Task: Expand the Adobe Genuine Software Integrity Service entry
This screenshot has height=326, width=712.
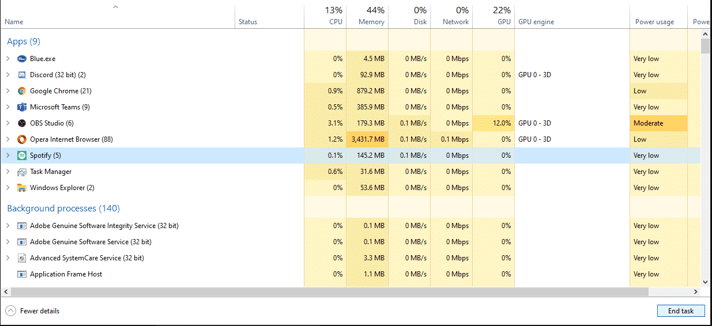Action: [x=8, y=226]
